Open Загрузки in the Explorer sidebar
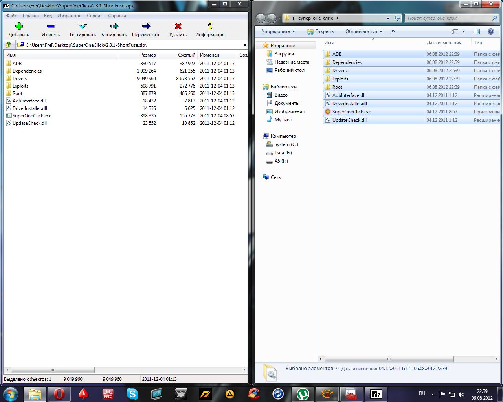The image size is (503, 402). (284, 54)
